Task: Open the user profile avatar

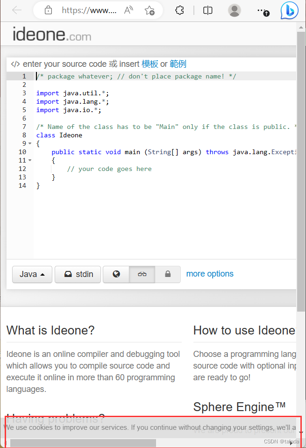Action: point(234,10)
